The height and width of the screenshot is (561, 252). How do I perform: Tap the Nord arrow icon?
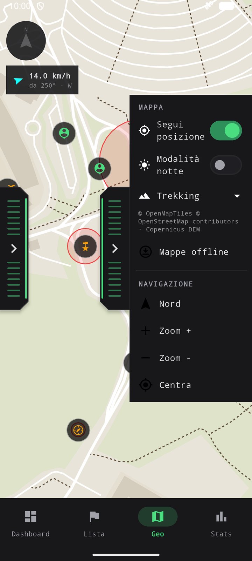click(146, 304)
